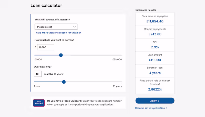205x117 pixels.
Task: Open the Resume saved application link
Action: pos(150,108)
